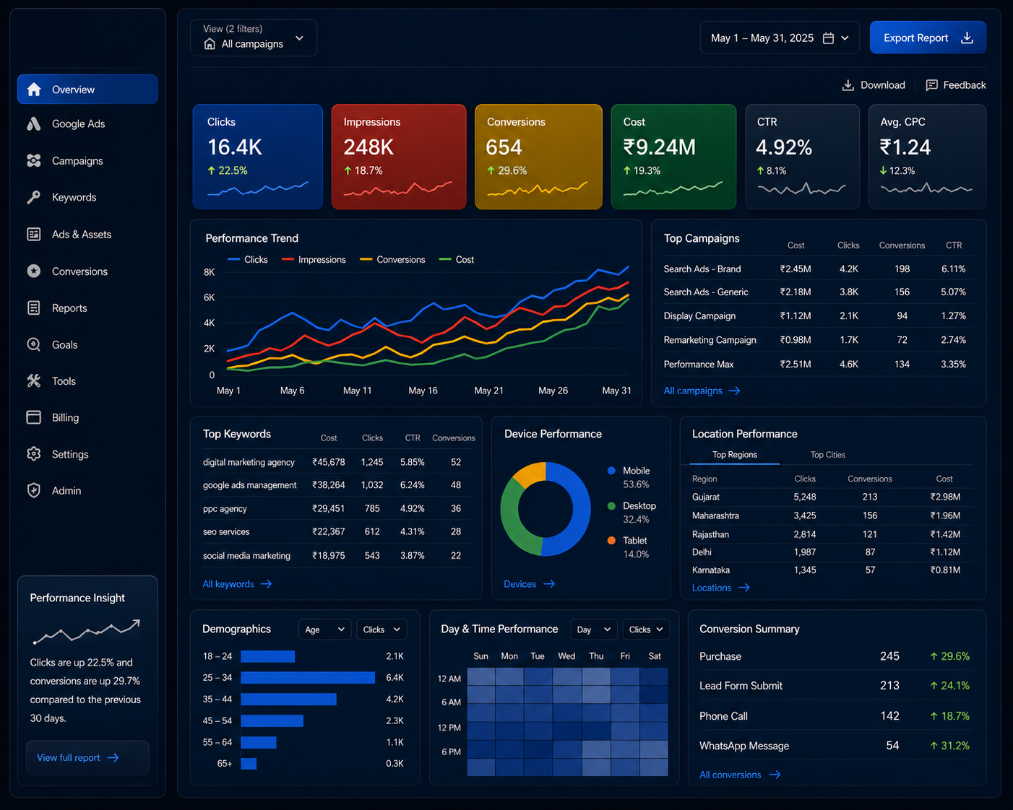The width and height of the screenshot is (1013, 810).
Task: Open Admin shield icon
Action: click(x=34, y=490)
